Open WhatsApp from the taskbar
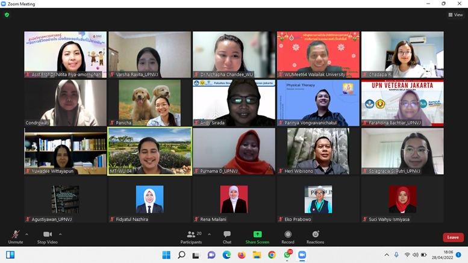 [287, 255]
